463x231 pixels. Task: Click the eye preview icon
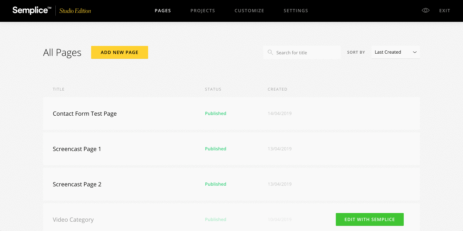pyautogui.click(x=426, y=11)
